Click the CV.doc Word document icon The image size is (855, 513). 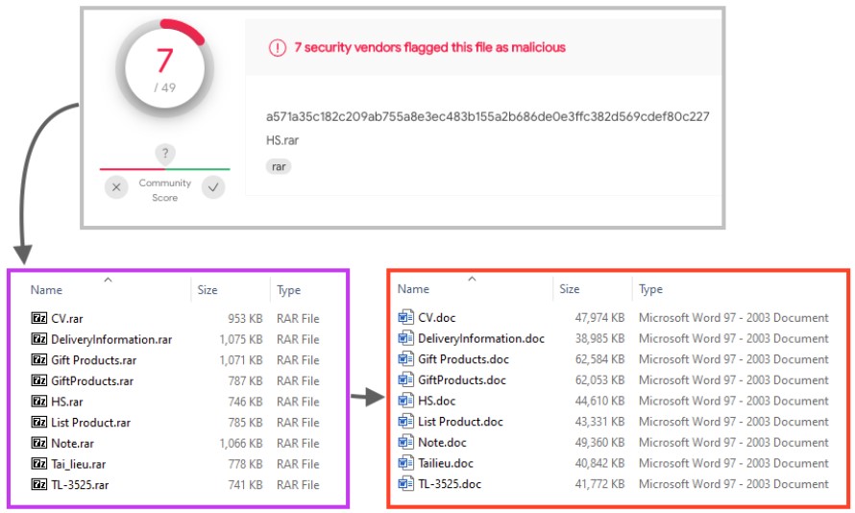point(405,318)
